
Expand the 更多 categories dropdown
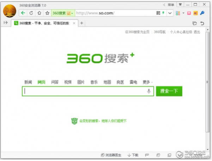147,82
